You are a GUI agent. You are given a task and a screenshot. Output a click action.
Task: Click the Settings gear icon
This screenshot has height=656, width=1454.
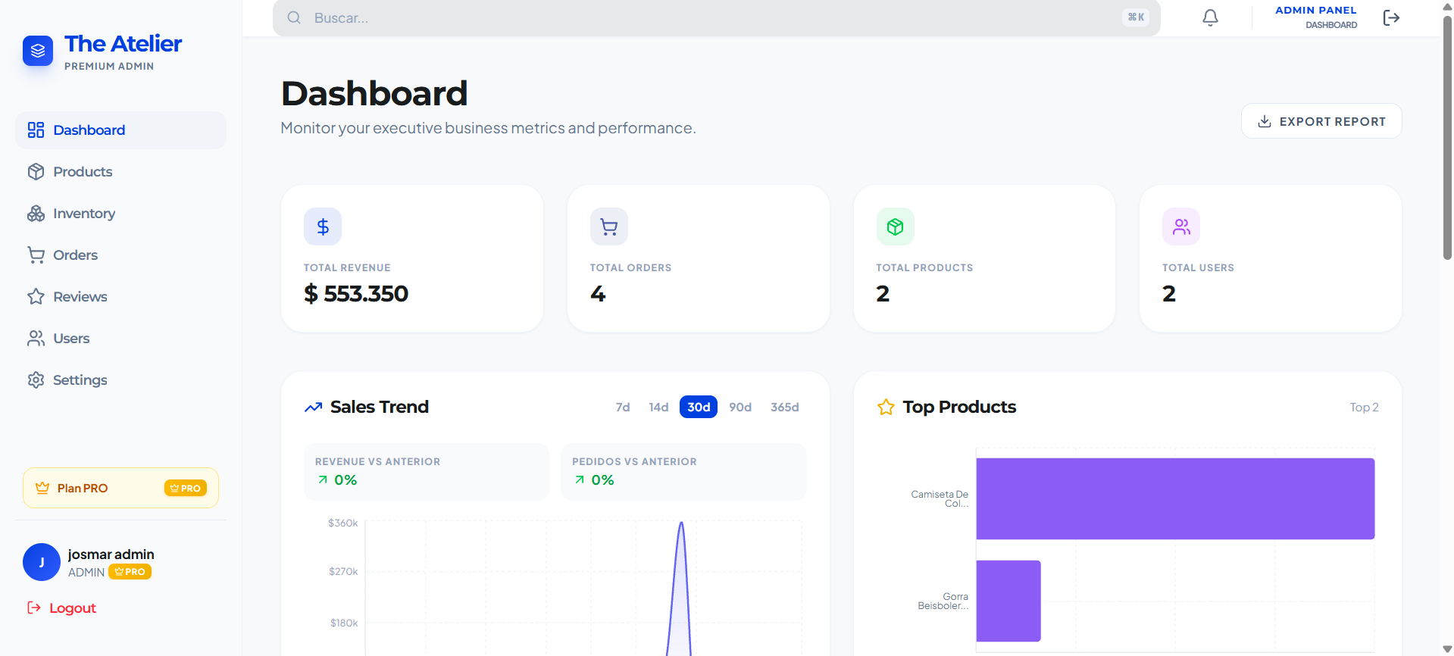pyautogui.click(x=36, y=380)
